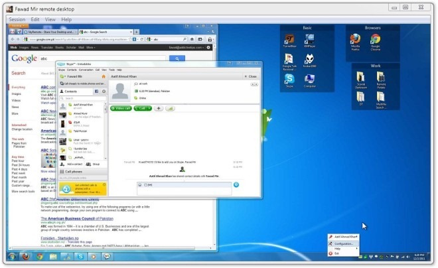This screenshot has height=268, width=438.
Task: Click the Firefox URL address bar
Action: point(77,39)
